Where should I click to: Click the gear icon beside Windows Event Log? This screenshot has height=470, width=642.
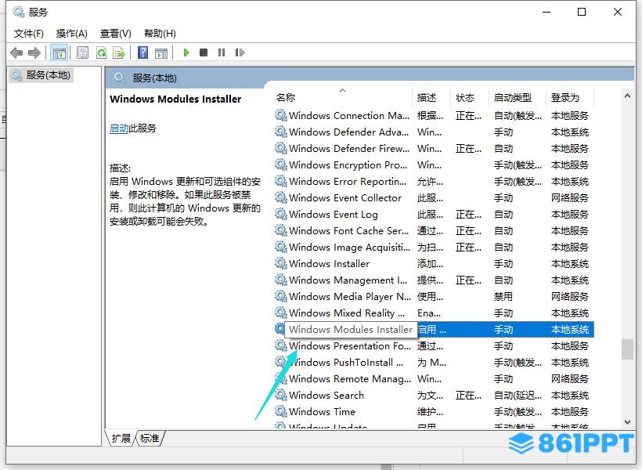(x=280, y=214)
